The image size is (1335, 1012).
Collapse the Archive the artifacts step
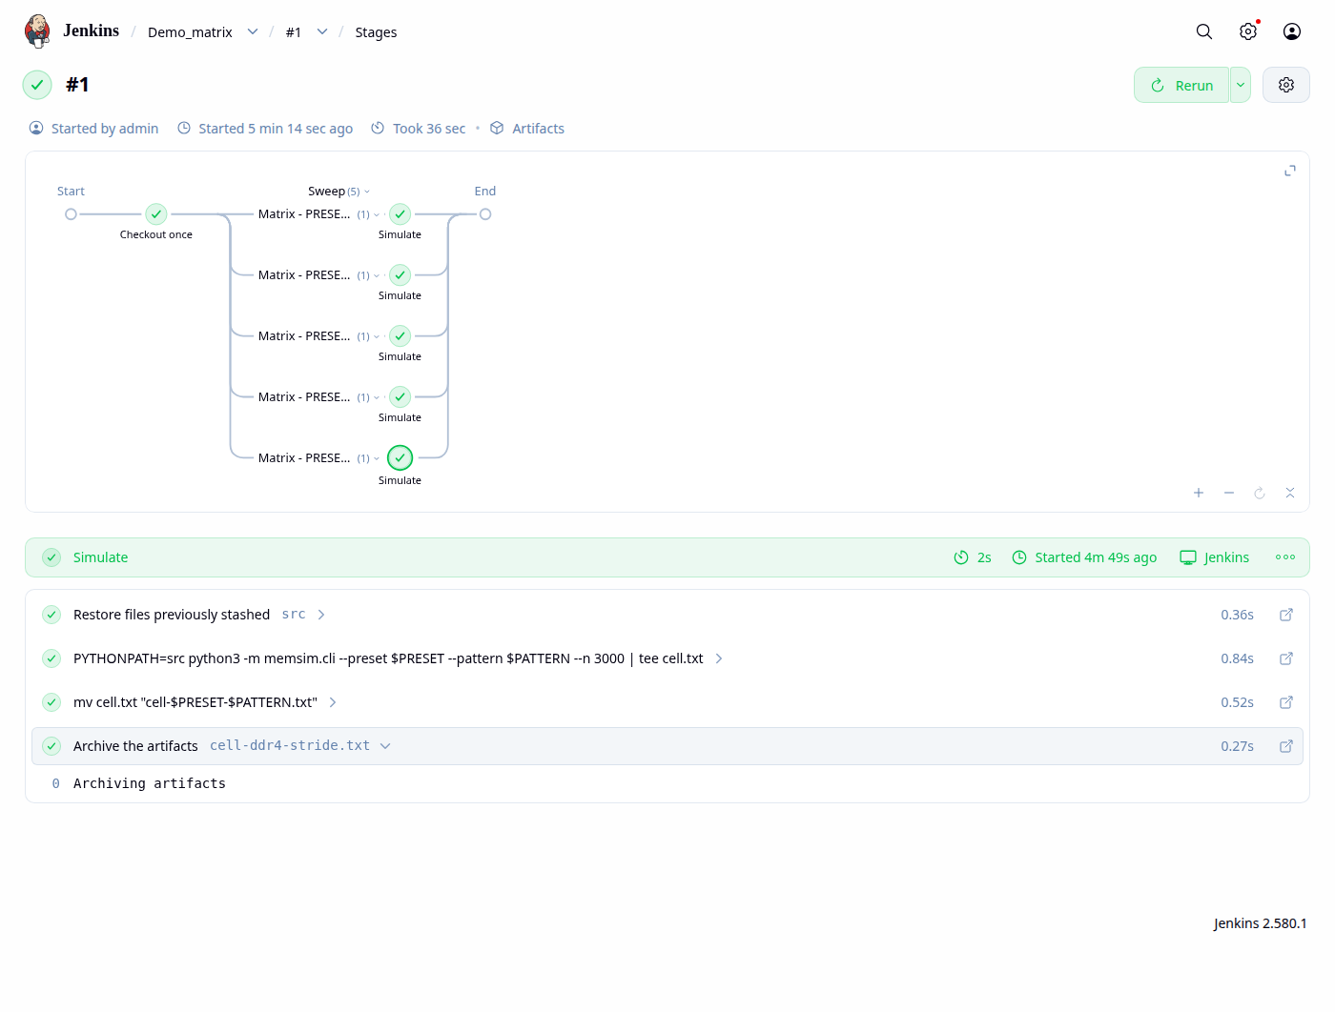(x=385, y=746)
